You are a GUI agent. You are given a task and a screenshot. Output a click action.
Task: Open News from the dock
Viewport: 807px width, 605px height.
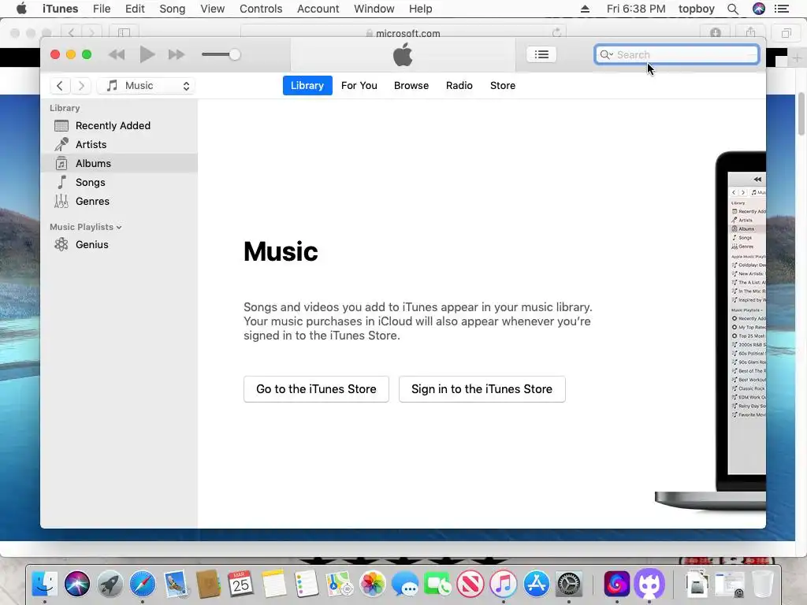point(470,584)
